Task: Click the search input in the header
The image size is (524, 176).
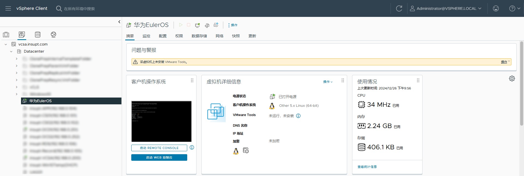Action: click(x=79, y=9)
